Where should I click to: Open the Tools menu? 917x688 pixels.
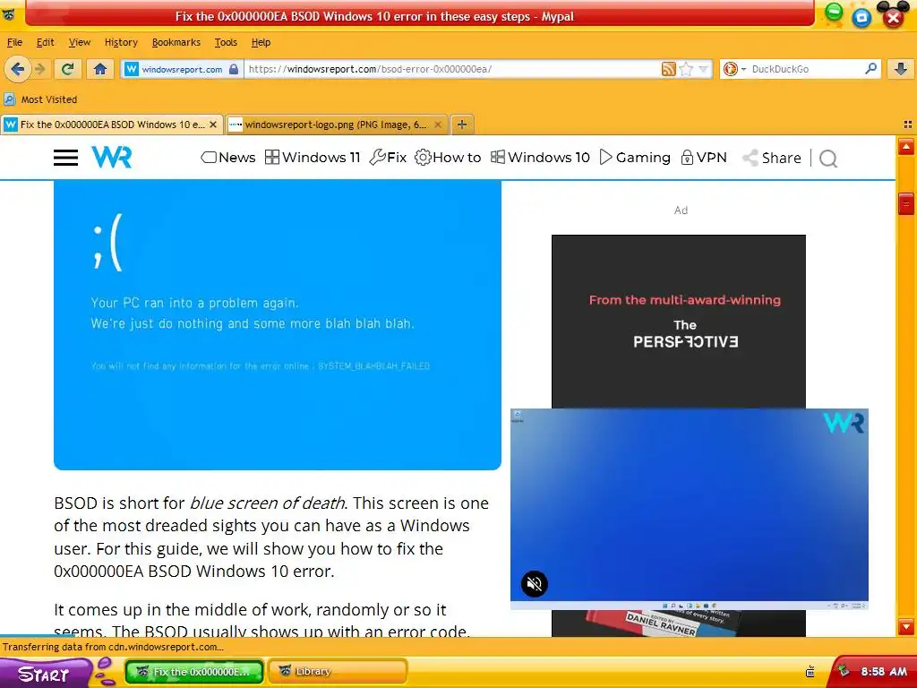tap(226, 42)
